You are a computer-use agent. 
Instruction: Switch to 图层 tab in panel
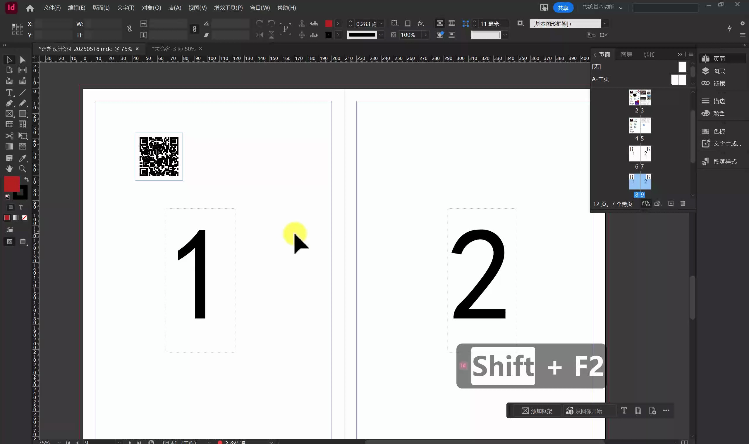tap(626, 55)
